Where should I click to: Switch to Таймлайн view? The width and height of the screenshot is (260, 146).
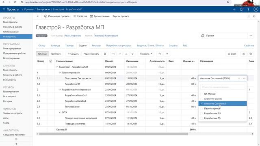[x=56, y=54]
